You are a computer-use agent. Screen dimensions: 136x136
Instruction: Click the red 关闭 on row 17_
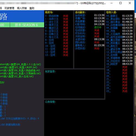coord(125,67)
